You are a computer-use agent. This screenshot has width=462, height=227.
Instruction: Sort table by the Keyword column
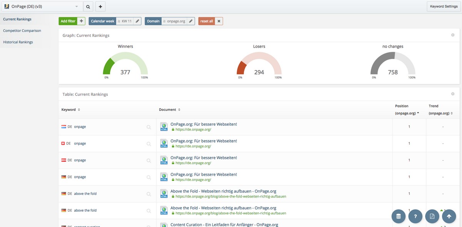tap(71, 110)
